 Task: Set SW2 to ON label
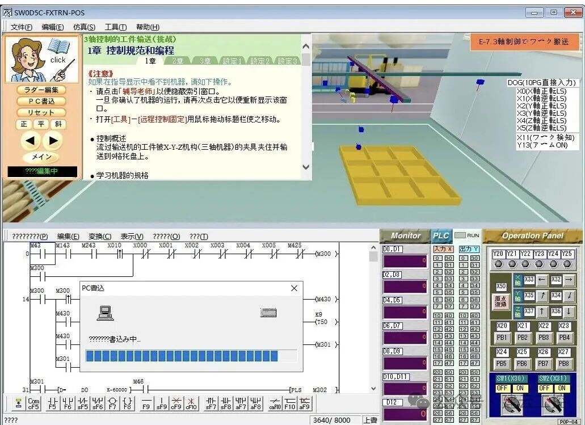[562, 388]
